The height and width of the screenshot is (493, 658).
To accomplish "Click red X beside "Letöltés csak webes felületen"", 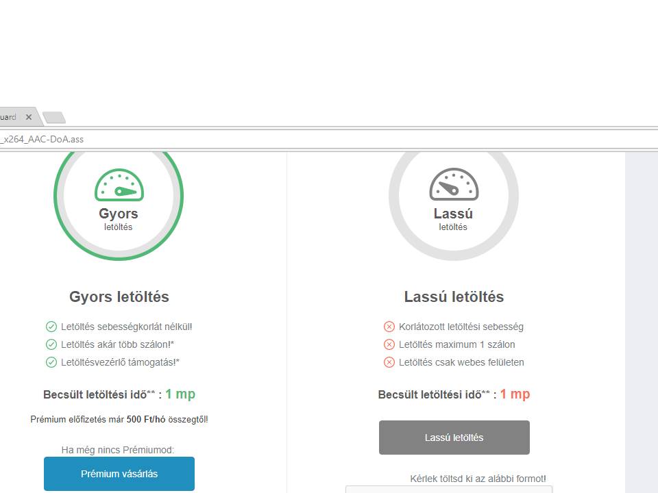I will 389,362.
